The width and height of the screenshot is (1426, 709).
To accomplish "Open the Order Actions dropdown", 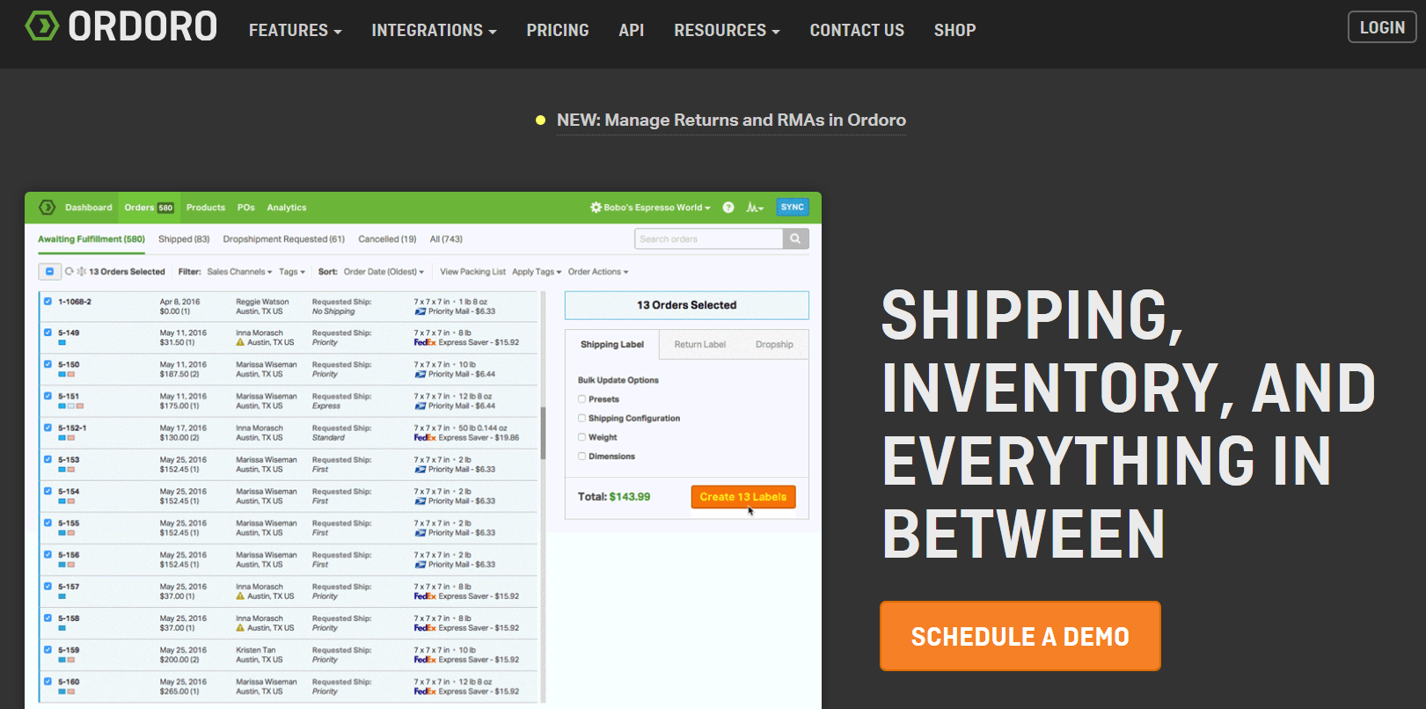I will (x=598, y=272).
